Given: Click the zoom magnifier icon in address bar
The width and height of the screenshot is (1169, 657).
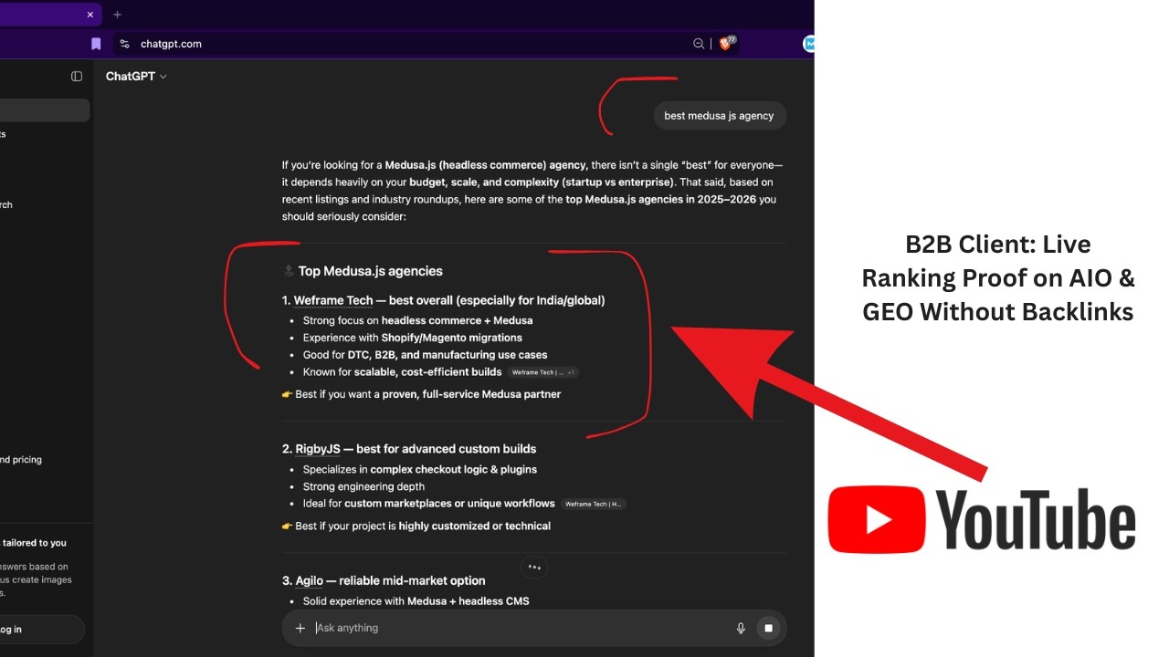Looking at the screenshot, I should (x=699, y=44).
